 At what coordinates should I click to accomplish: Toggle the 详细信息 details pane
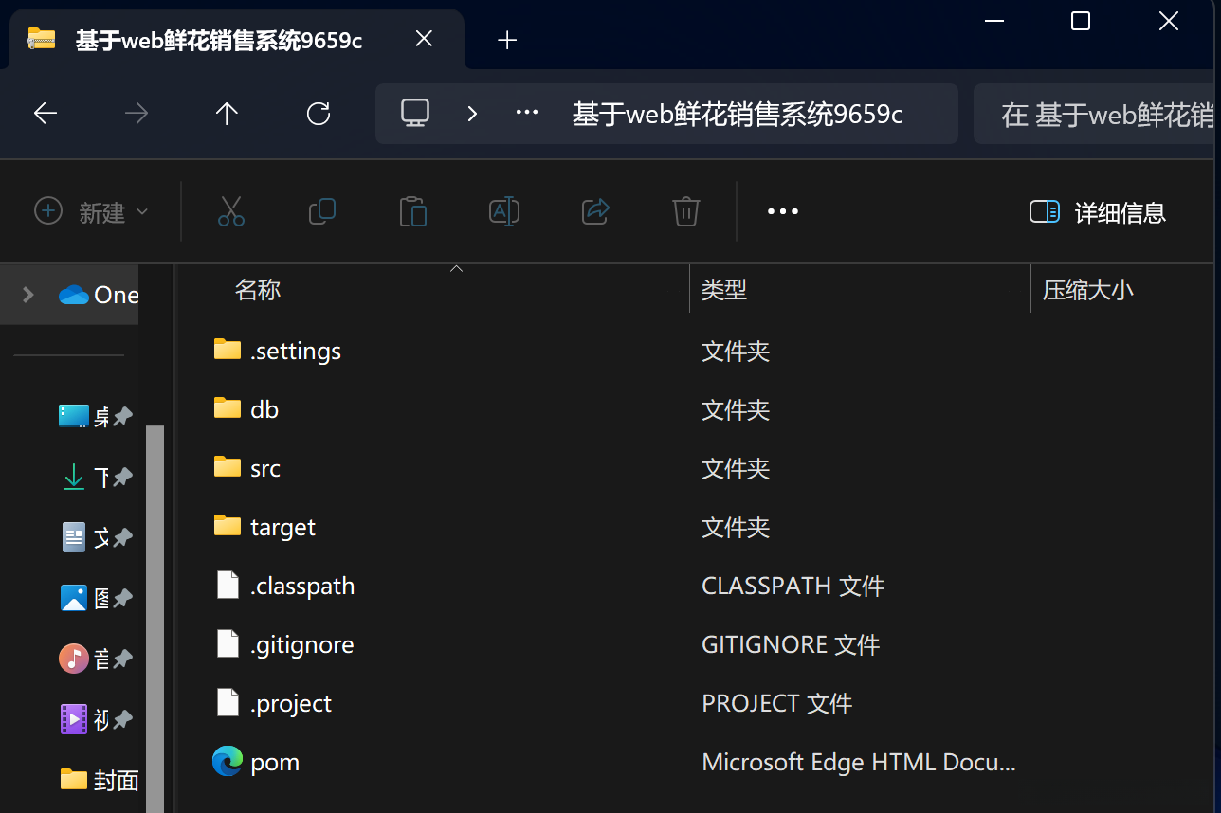click(x=1098, y=212)
